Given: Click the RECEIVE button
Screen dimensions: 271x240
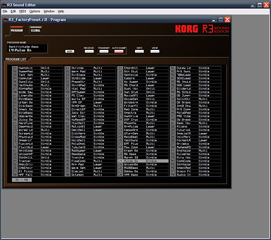Looking at the screenshot, I should click(x=89, y=52).
